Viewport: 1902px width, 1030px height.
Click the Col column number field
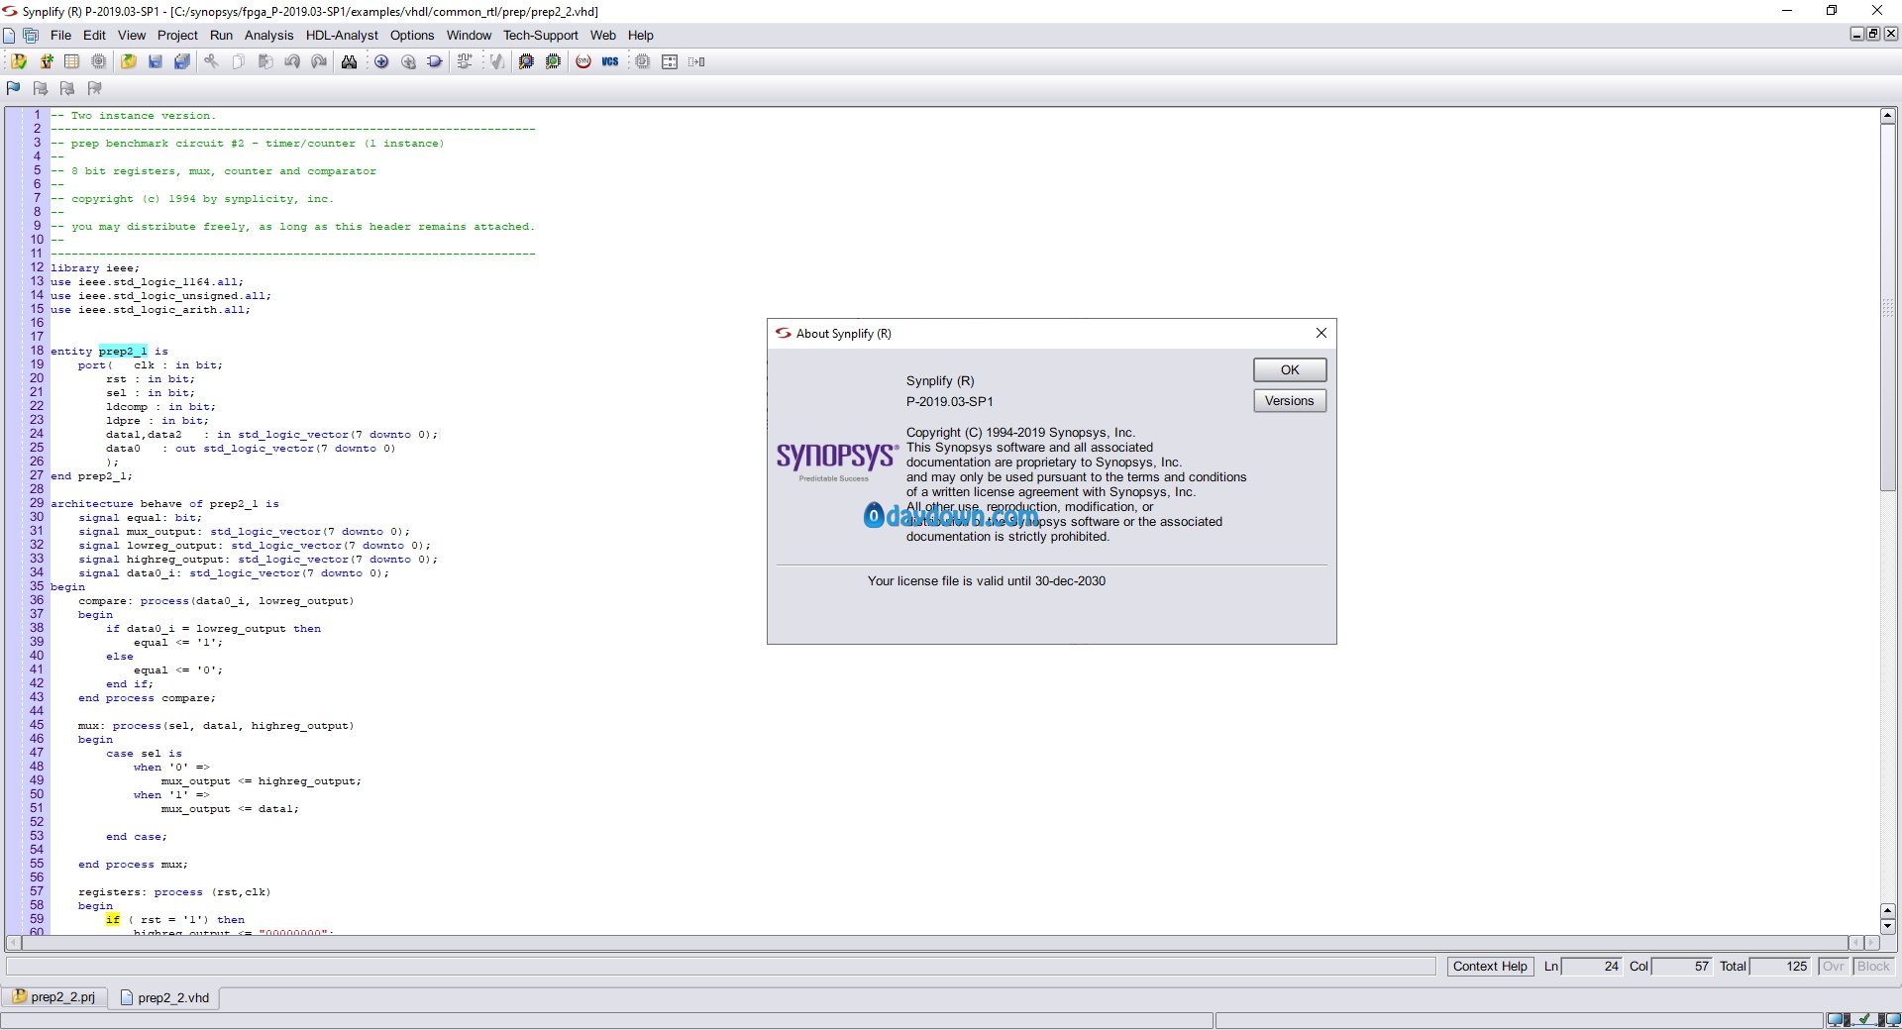coord(1683,967)
